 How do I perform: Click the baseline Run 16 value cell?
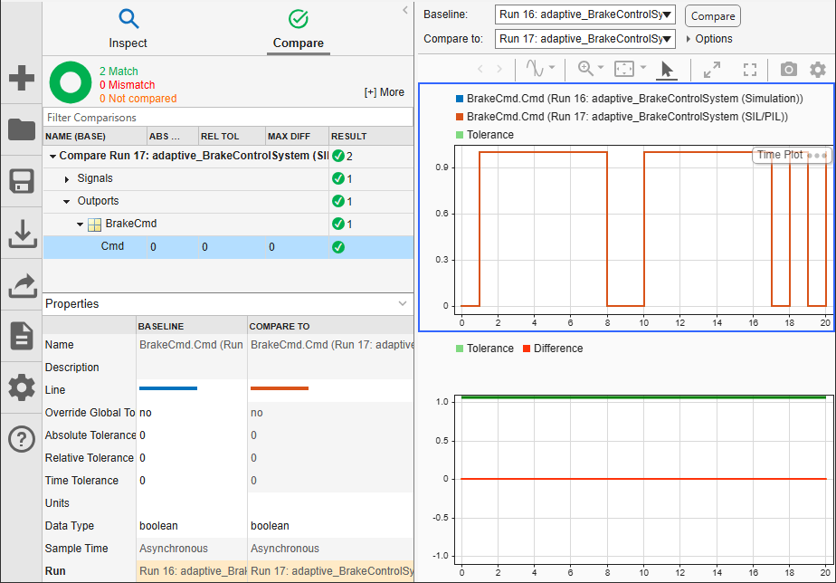tap(192, 571)
